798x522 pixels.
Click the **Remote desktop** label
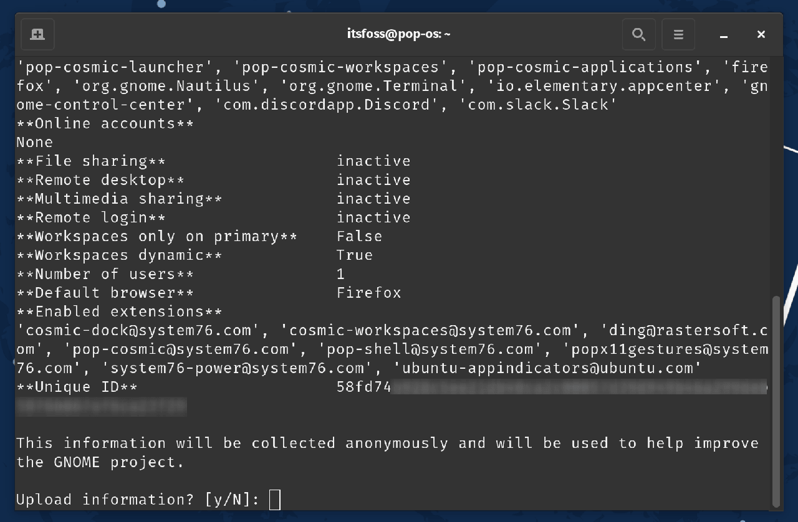click(x=100, y=180)
